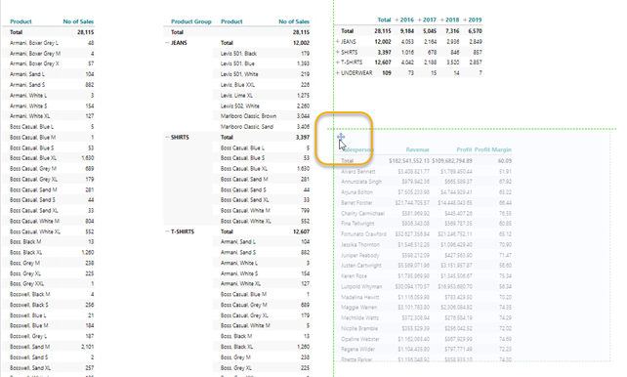
Task: Select the Bosswell, Blue M row
Action: (x=49, y=325)
